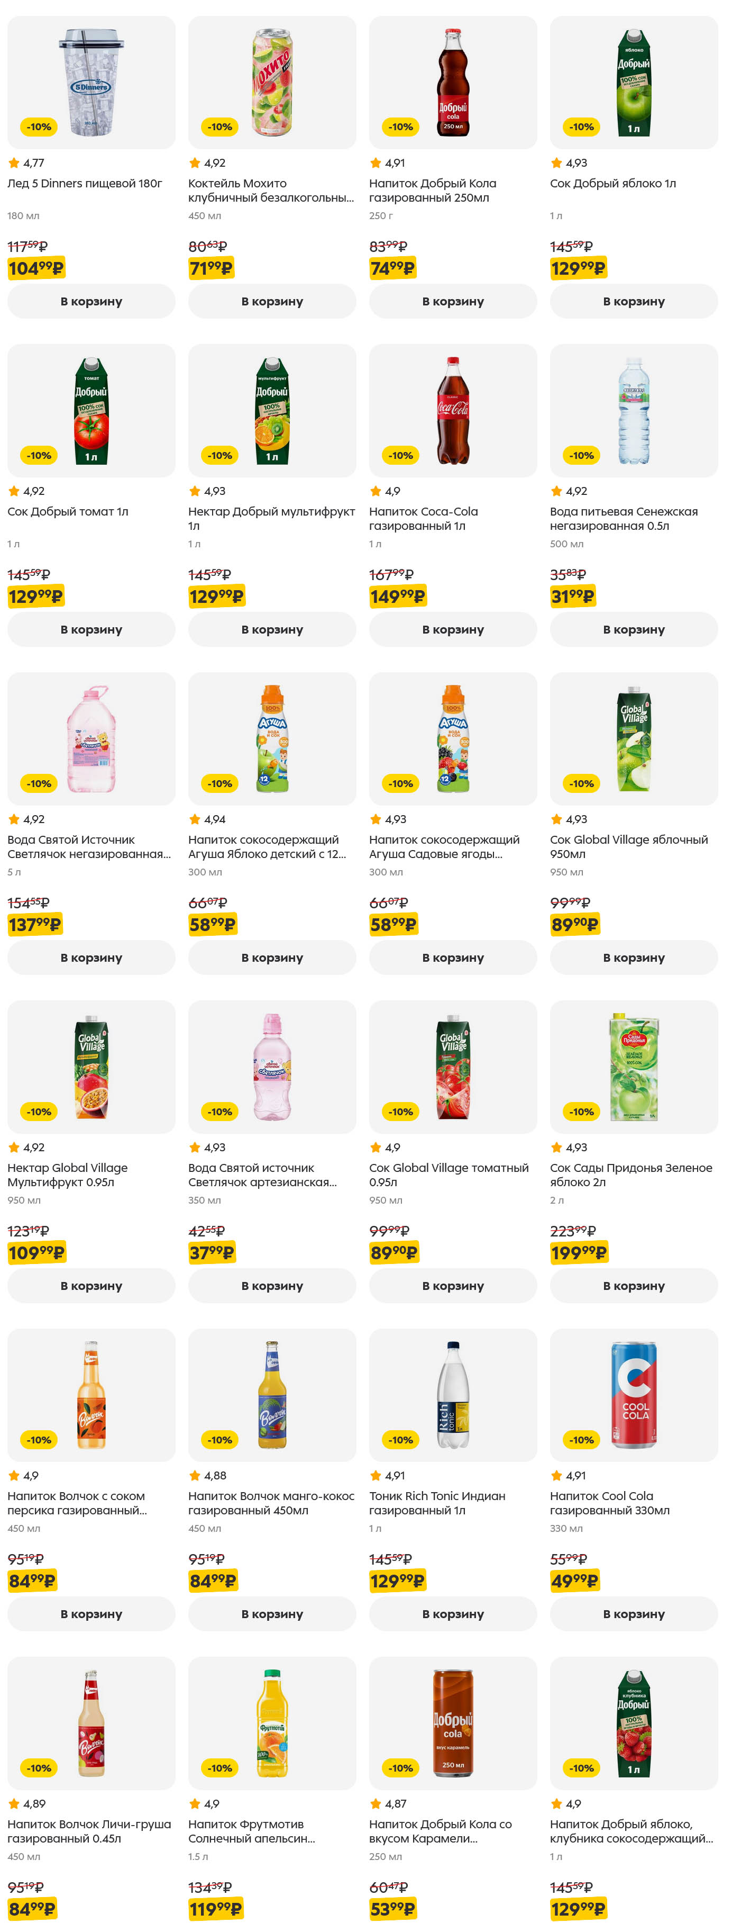Click -10% badge on Фрутмотив orange drink

pyautogui.click(x=219, y=1768)
